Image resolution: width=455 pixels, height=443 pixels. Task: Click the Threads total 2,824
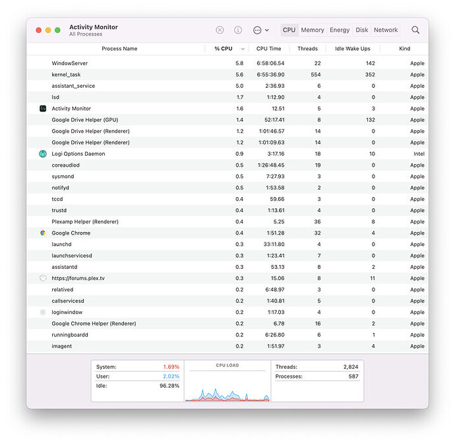[351, 367]
